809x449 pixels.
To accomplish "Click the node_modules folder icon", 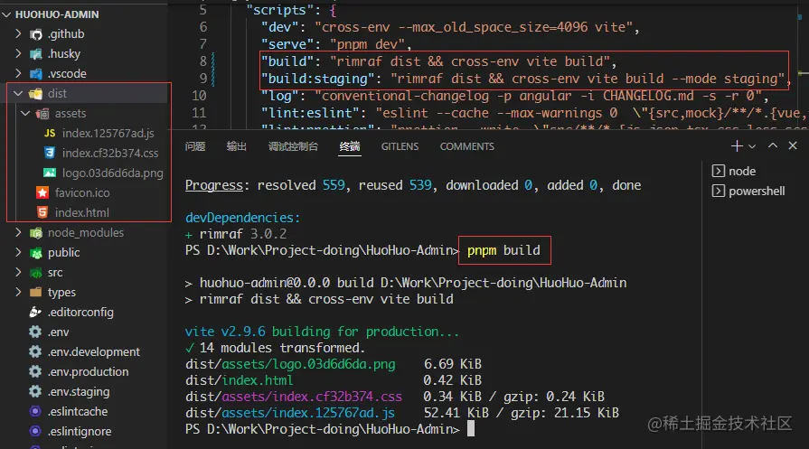I will [35, 233].
